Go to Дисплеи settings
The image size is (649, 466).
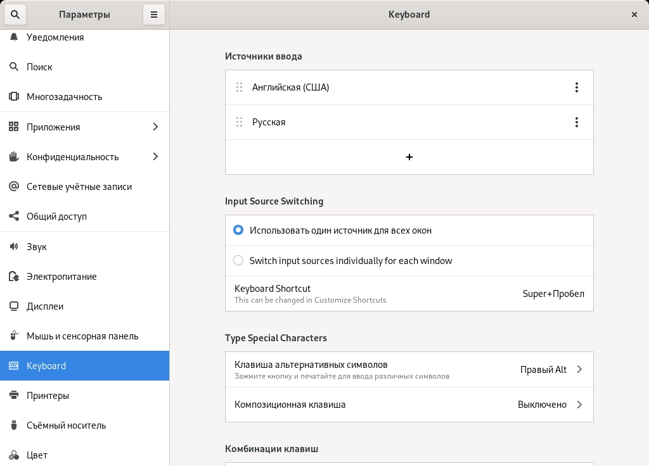[84, 306]
